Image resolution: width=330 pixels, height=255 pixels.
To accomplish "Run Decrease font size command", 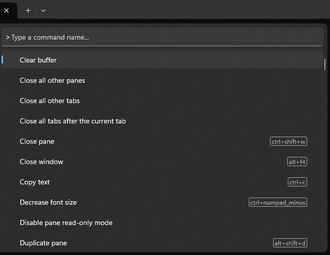I will 48,202.
